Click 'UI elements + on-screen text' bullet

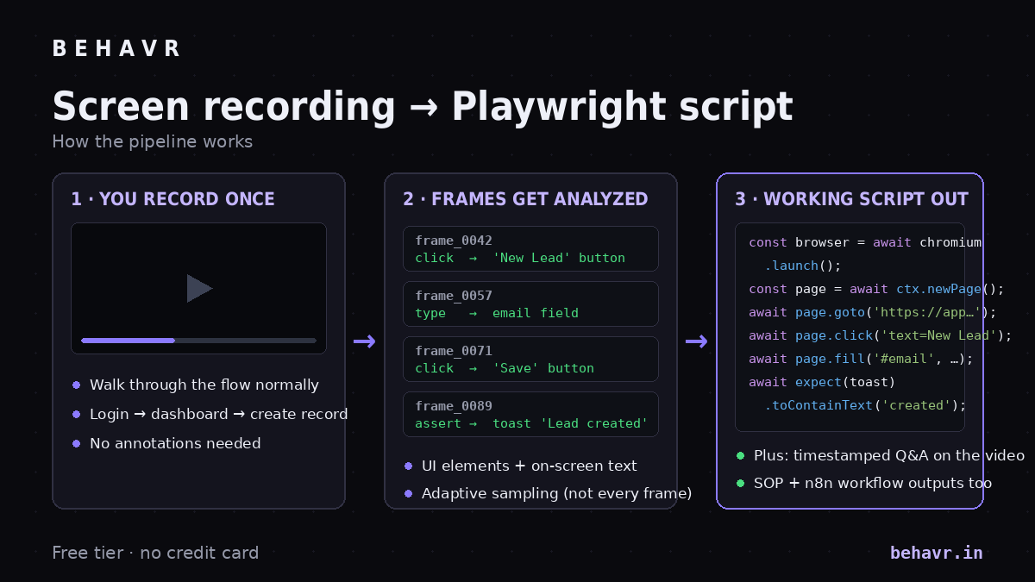pos(530,466)
